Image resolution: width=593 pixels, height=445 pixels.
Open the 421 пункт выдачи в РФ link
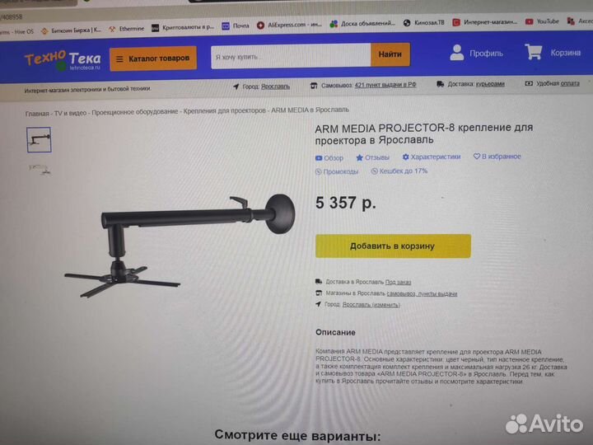click(x=385, y=85)
